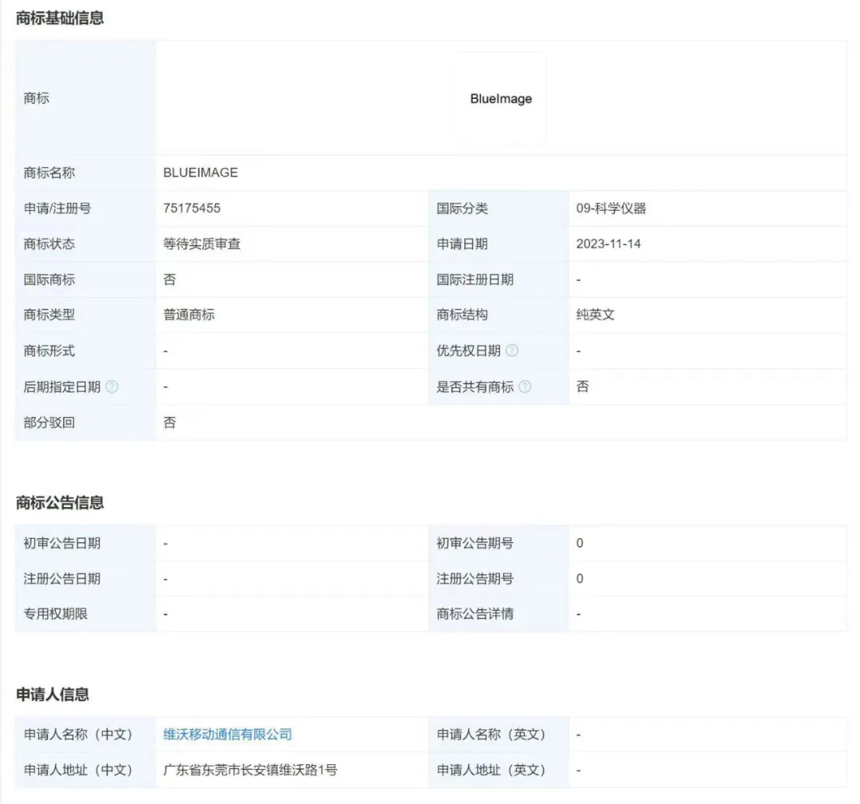860x804 pixels.
Task: Click the 申请人信息 section heading
Action: [x=52, y=694]
